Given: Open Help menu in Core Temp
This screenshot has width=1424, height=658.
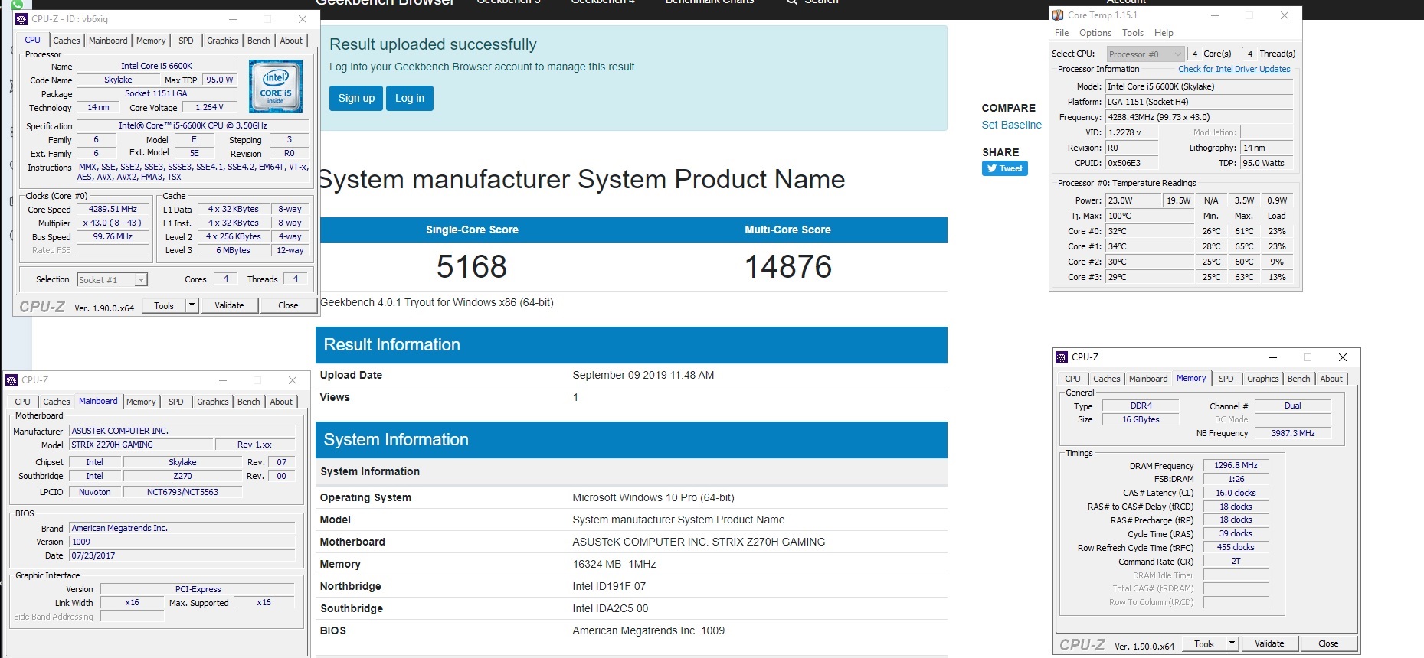Looking at the screenshot, I should click(1164, 33).
